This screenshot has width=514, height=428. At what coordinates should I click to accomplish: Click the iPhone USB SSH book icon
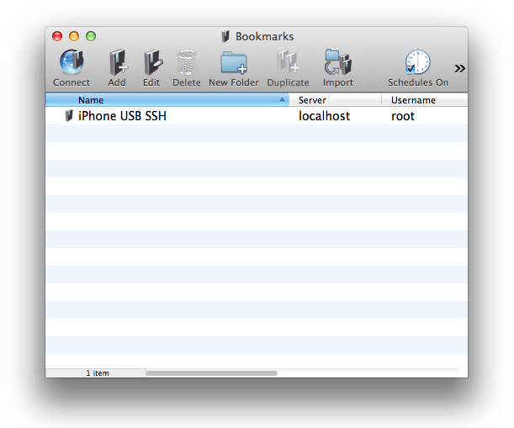69,116
